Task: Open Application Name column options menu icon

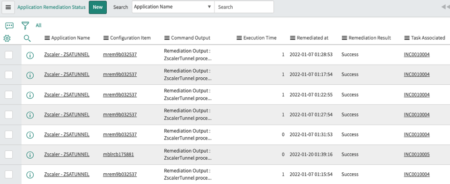Action: click(47, 38)
